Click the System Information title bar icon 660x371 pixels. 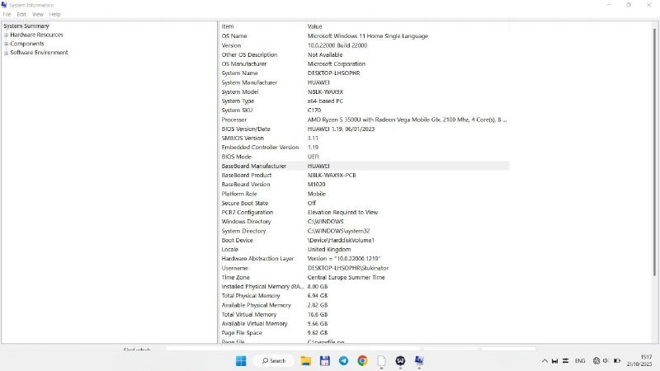coord(4,5)
